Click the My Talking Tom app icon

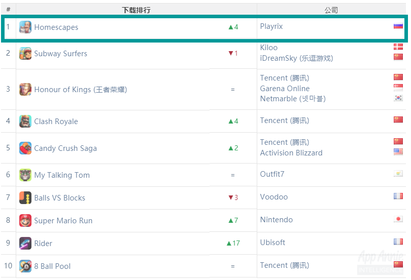pos(25,175)
